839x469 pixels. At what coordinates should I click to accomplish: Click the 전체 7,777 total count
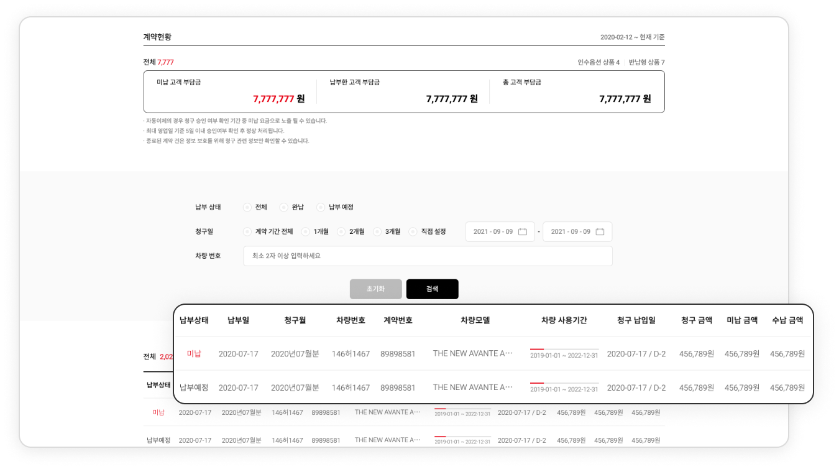click(158, 62)
